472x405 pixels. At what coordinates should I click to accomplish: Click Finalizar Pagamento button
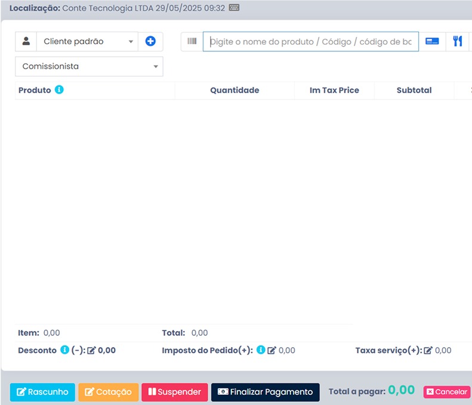tap(265, 392)
